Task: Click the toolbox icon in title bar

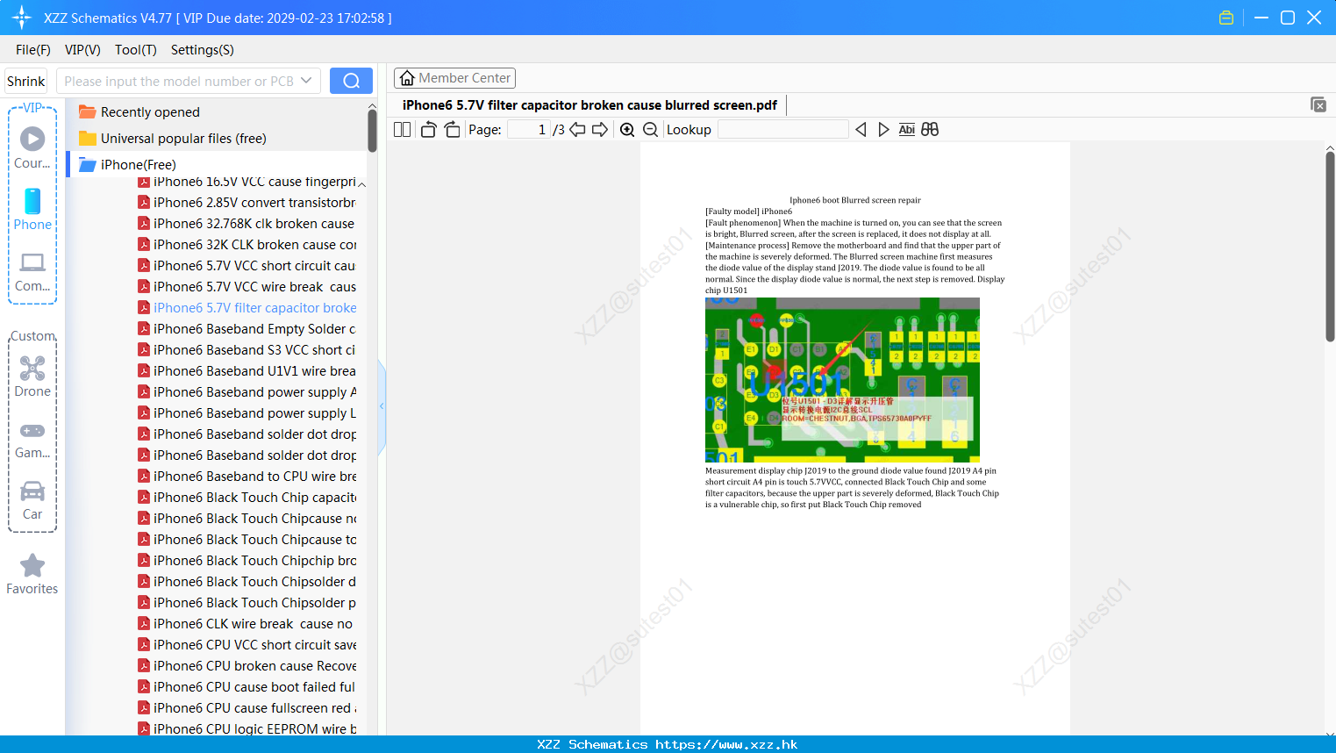Action: [1226, 18]
